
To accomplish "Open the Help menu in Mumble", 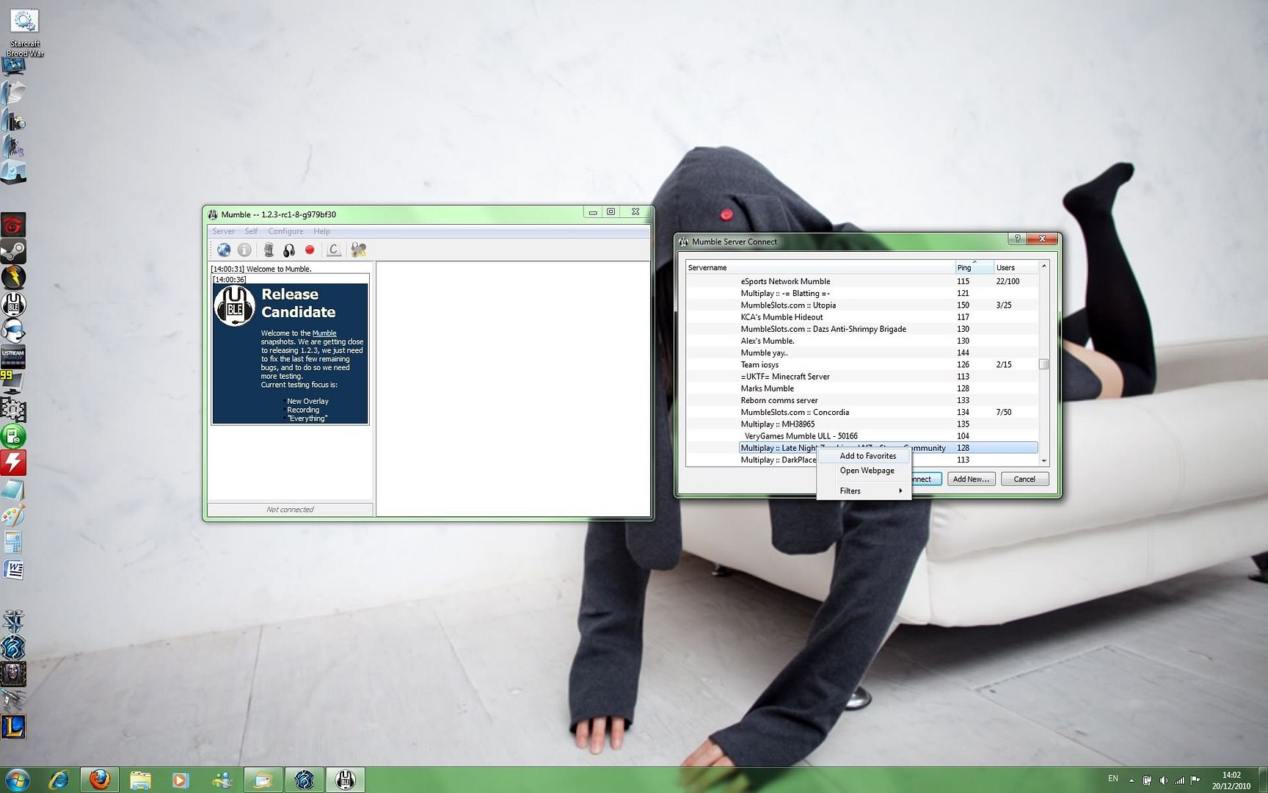I will (x=321, y=231).
